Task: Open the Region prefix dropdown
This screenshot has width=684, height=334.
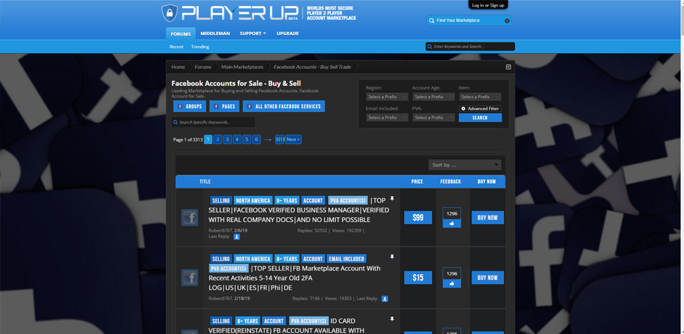Action: pos(386,97)
